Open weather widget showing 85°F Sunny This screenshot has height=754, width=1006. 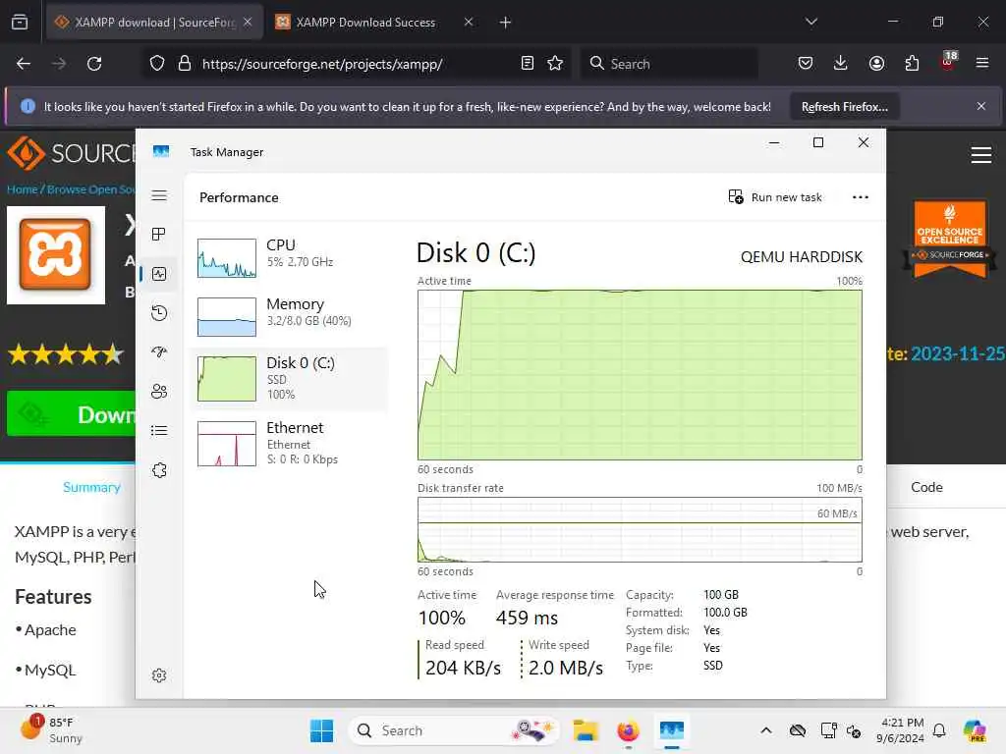[x=51, y=730]
